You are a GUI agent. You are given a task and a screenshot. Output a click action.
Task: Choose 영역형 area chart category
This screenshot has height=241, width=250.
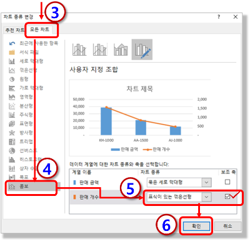tap(21, 97)
